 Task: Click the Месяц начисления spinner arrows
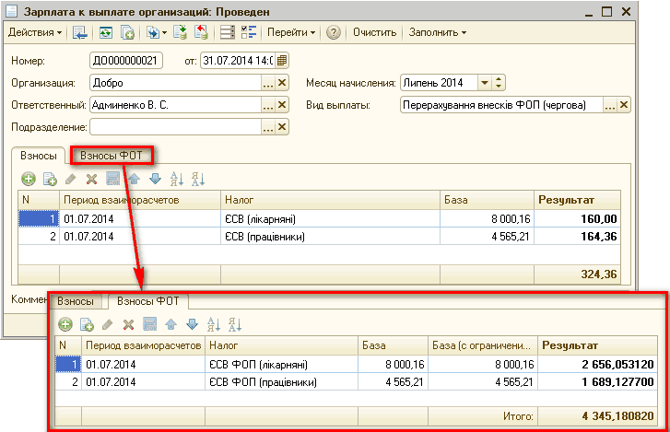point(499,83)
